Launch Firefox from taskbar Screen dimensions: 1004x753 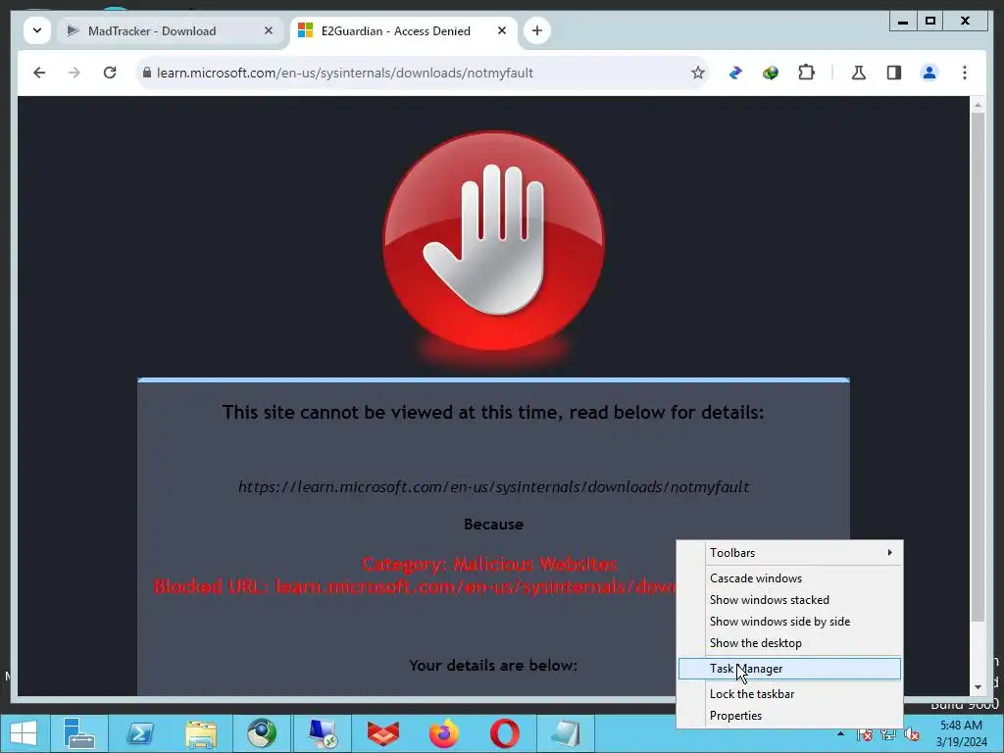(x=444, y=733)
